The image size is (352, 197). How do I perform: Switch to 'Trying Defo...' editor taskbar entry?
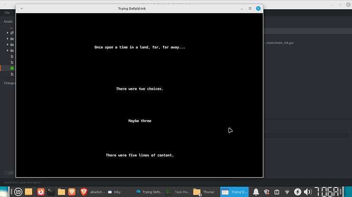pyautogui.click(x=150, y=192)
